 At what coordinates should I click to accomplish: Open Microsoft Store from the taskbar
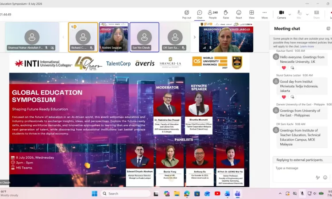(x=197, y=194)
